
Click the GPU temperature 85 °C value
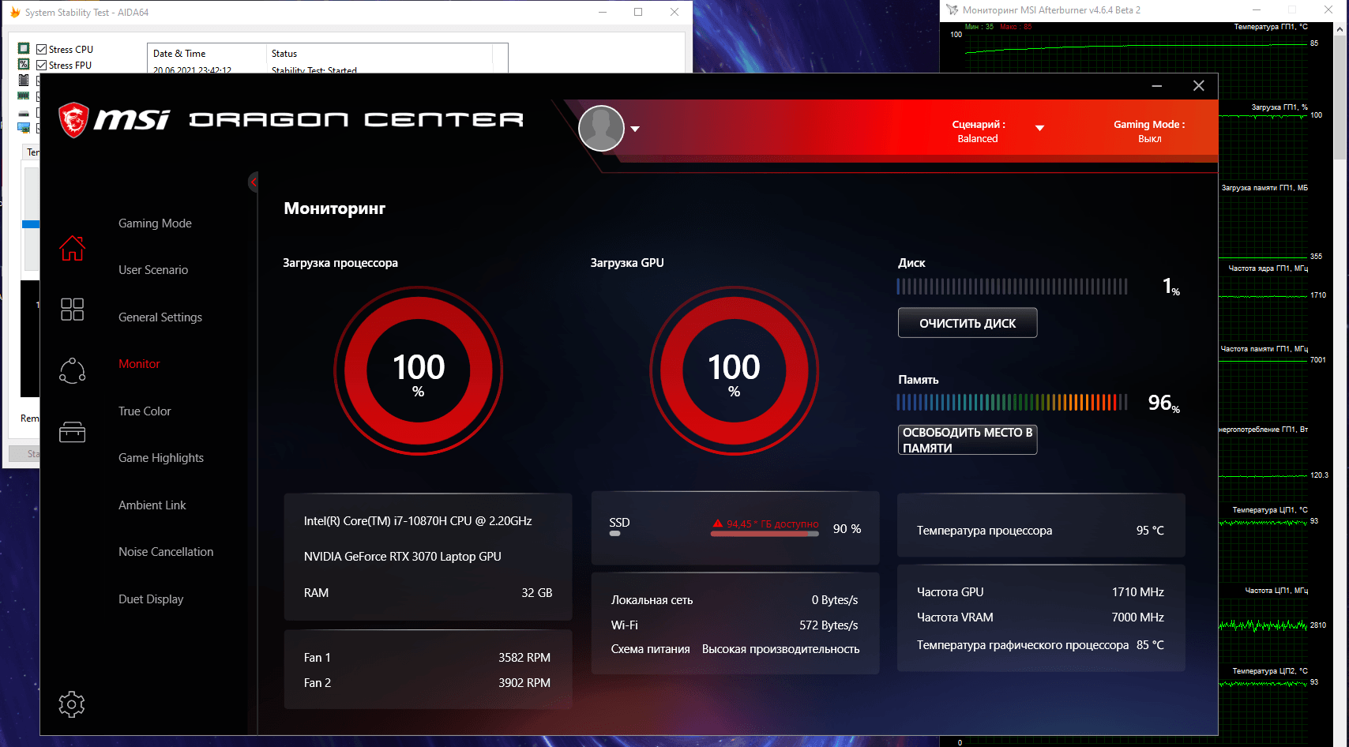pyautogui.click(x=1150, y=645)
